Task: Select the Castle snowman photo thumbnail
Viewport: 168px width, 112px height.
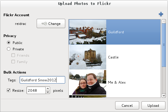Action: pyautogui.click(x=88, y=57)
